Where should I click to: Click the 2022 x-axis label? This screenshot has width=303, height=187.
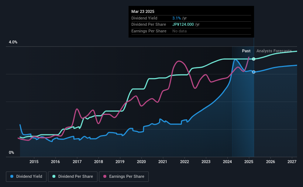[185, 162]
